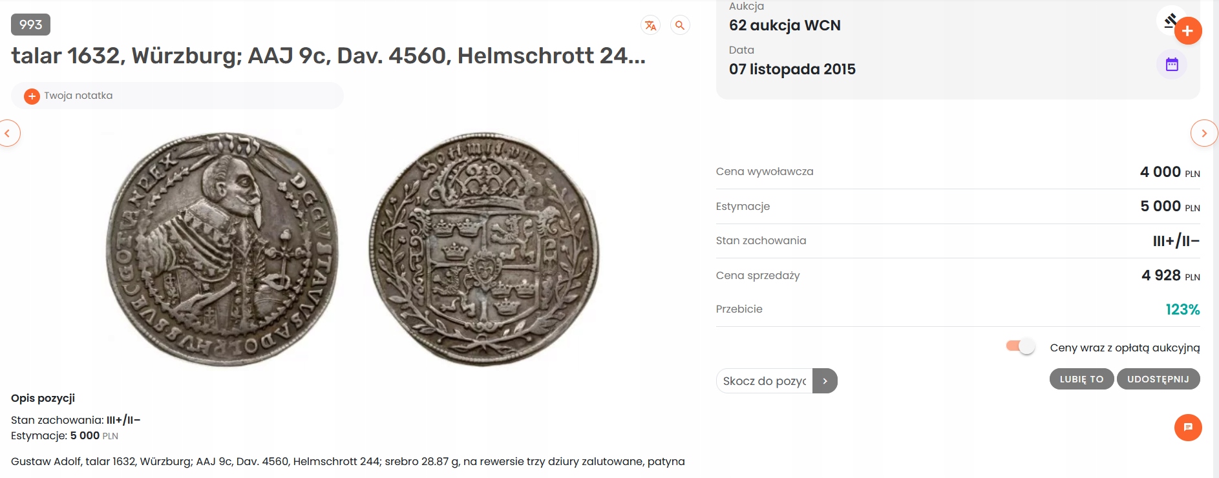This screenshot has width=1219, height=478.
Task: Click the orange plus floating button
Action: click(1188, 31)
